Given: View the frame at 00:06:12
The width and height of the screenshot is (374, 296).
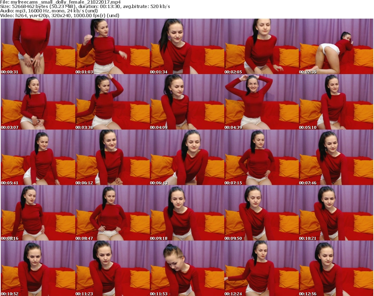Looking at the screenshot, I should click(112, 157).
